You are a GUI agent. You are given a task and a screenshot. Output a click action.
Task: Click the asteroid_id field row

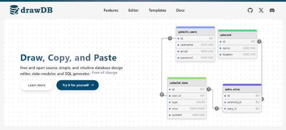tap(242, 102)
